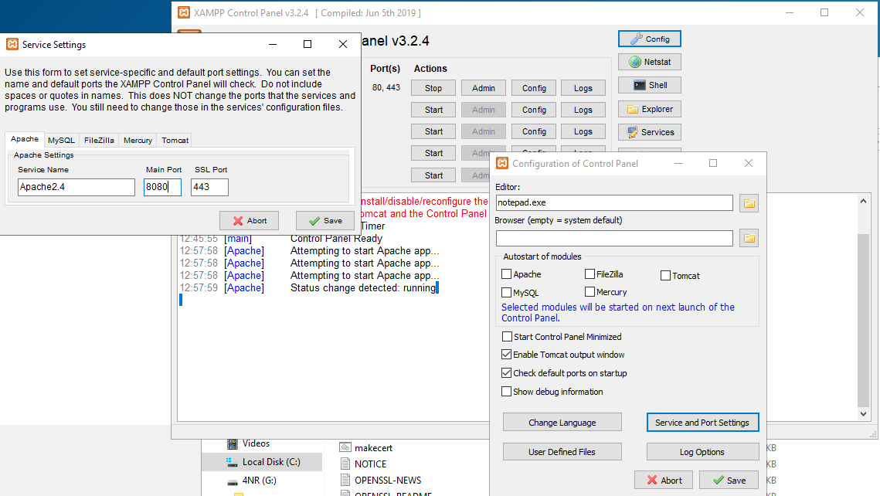Stop the running Apache module
Image resolution: width=880 pixels, height=496 pixels.
pos(433,88)
